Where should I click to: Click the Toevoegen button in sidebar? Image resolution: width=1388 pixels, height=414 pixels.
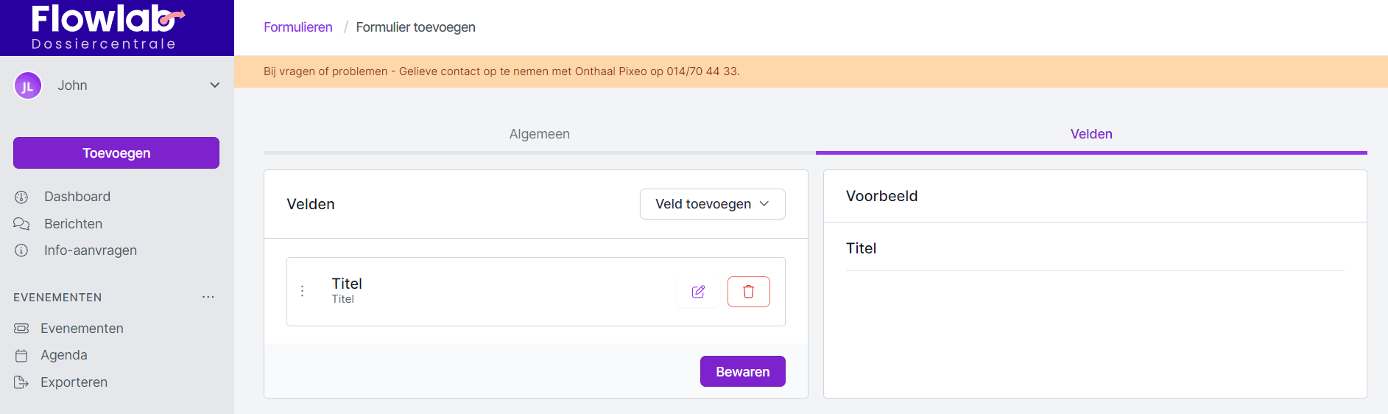point(116,153)
